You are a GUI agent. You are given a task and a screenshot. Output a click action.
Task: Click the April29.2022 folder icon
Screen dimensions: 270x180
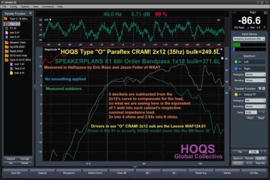click(x=7, y=47)
